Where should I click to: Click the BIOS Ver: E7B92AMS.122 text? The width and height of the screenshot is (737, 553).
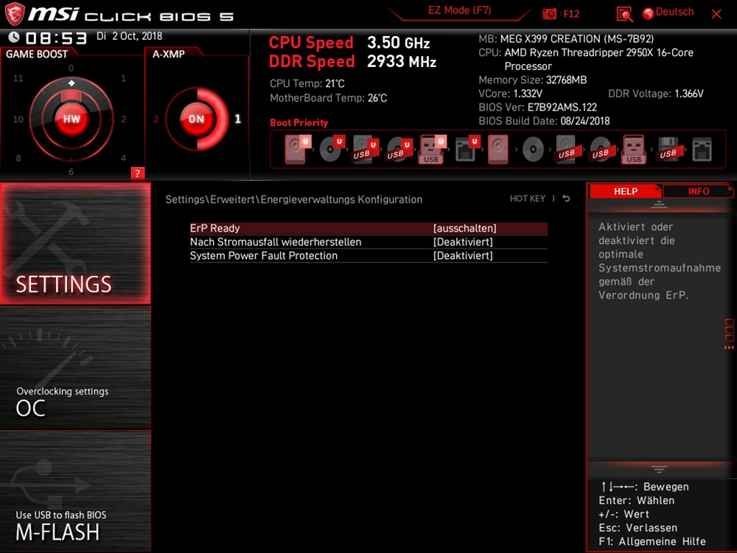tap(538, 107)
